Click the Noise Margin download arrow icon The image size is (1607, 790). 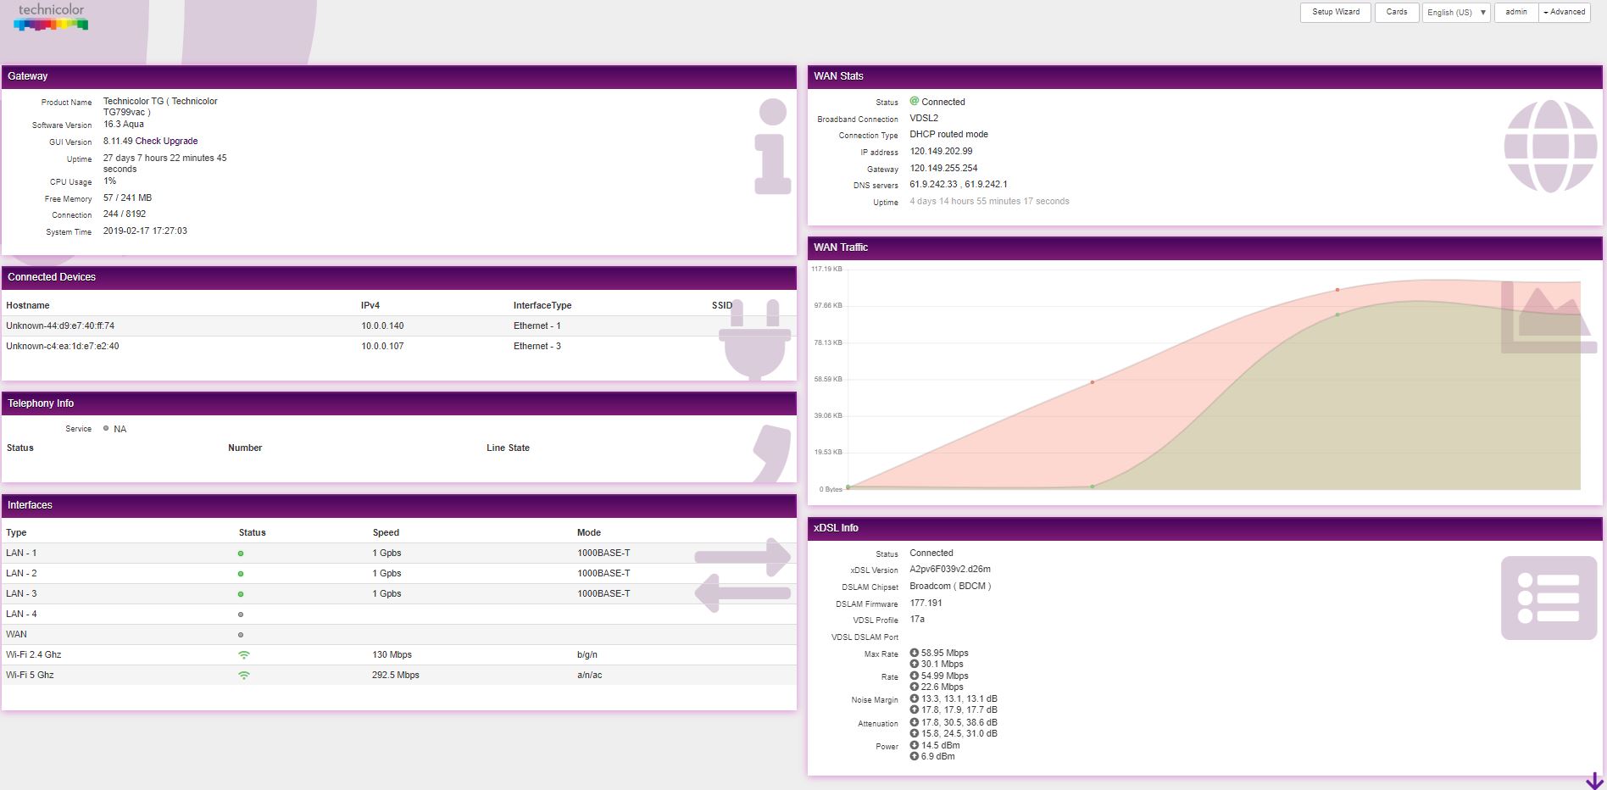915,698
